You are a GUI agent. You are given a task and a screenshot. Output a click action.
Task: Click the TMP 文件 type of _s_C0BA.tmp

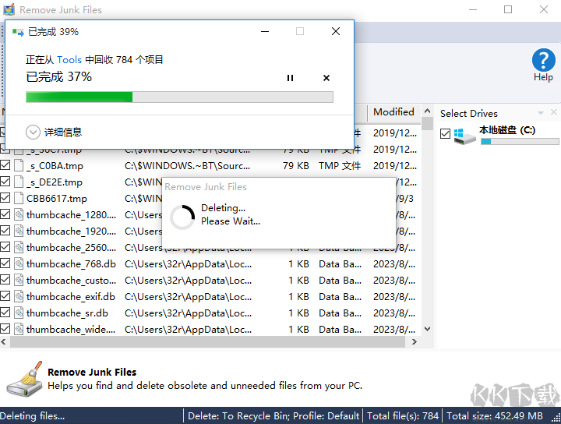(340, 166)
